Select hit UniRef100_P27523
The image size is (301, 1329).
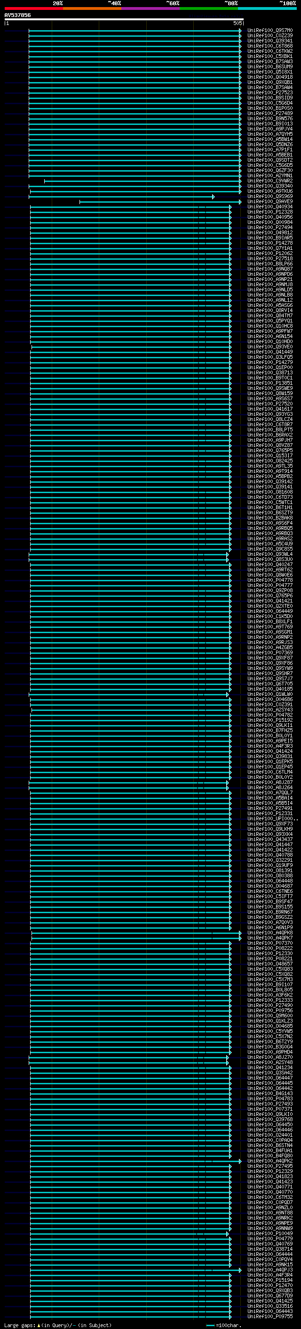[x=269, y=93]
